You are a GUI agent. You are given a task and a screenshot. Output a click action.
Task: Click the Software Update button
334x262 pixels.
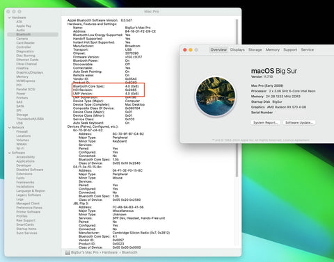tap(299, 122)
